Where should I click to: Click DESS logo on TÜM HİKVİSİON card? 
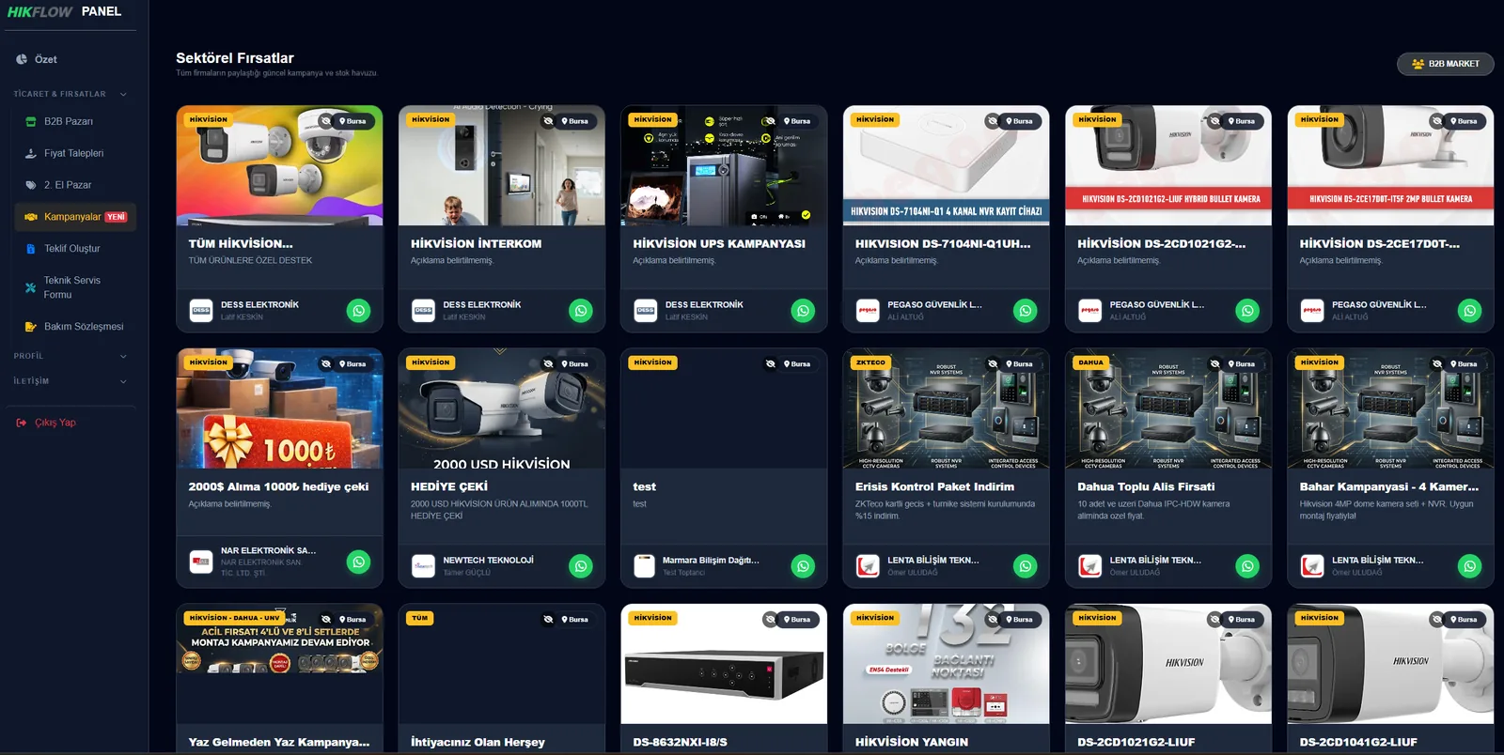click(x=201, y=311)
